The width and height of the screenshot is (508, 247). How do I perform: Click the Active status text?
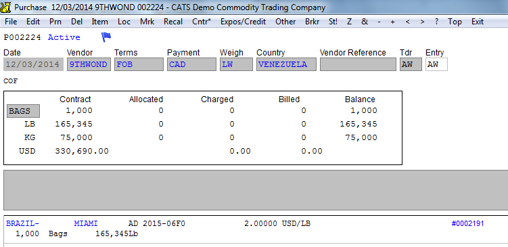coord(64,37)
